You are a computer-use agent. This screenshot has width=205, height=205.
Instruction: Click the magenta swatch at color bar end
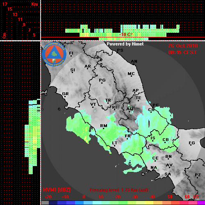pos(201,203)
